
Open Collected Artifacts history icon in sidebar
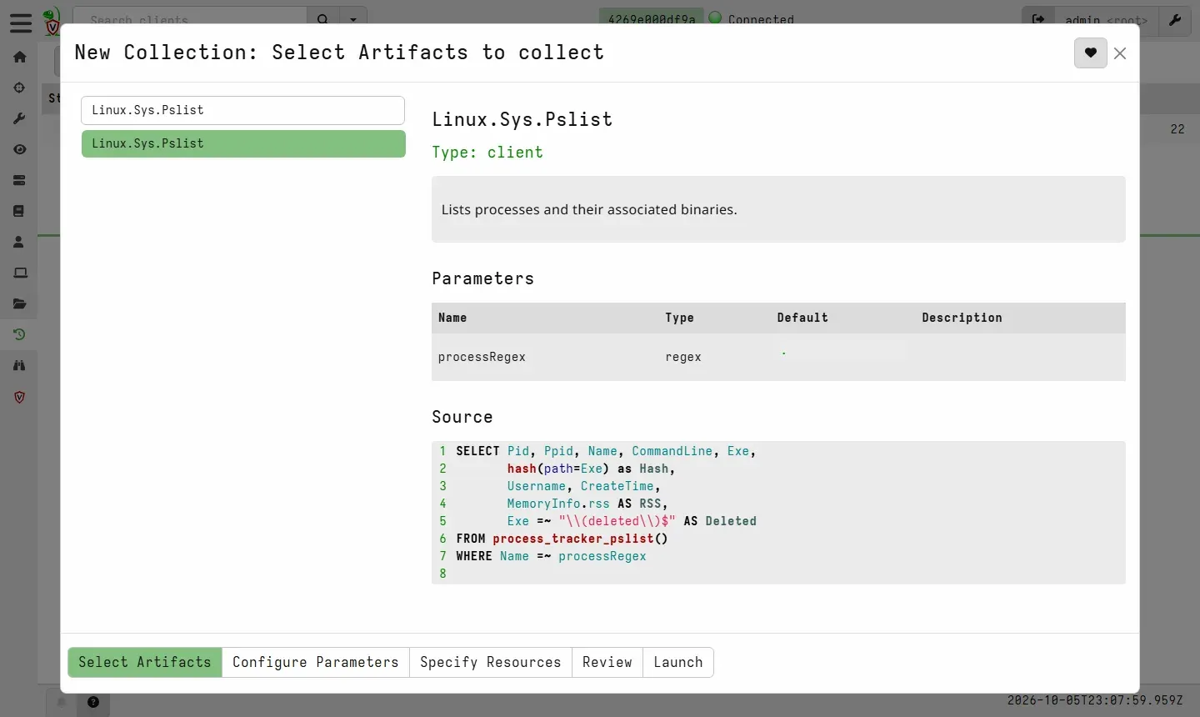point(20,335)
